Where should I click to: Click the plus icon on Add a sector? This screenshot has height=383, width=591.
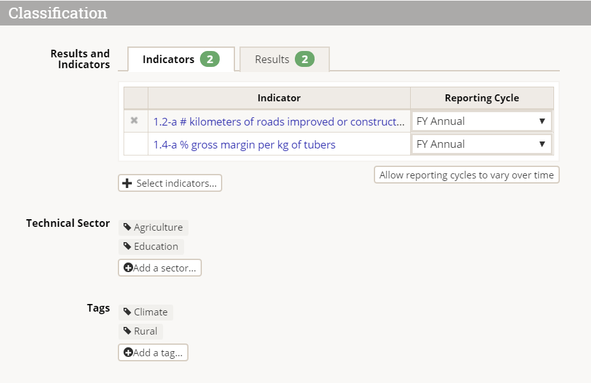point(128,268)
